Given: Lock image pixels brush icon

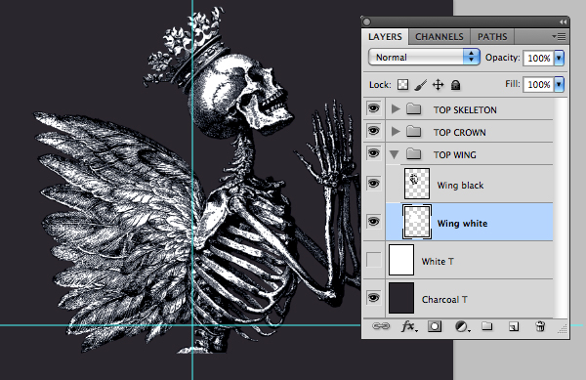Looking at the screenshot, I should (x=420, y=85).
